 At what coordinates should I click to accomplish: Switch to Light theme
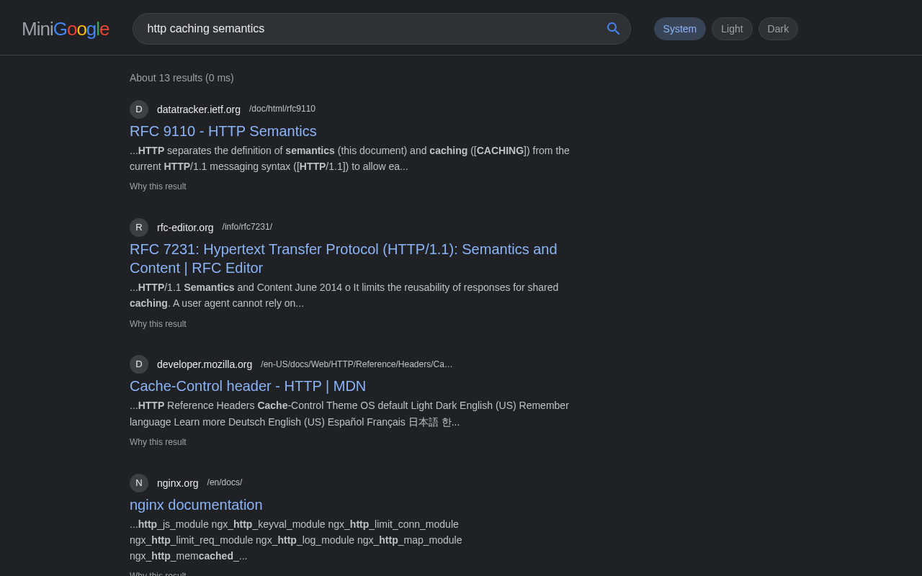pos(732,29)
